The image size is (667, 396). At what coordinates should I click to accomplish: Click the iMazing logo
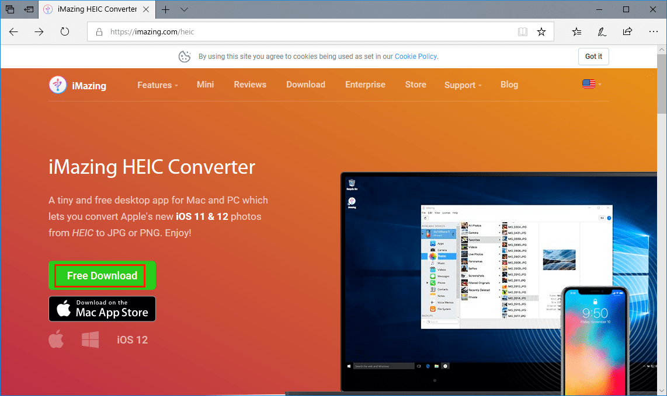coord(78,85)
